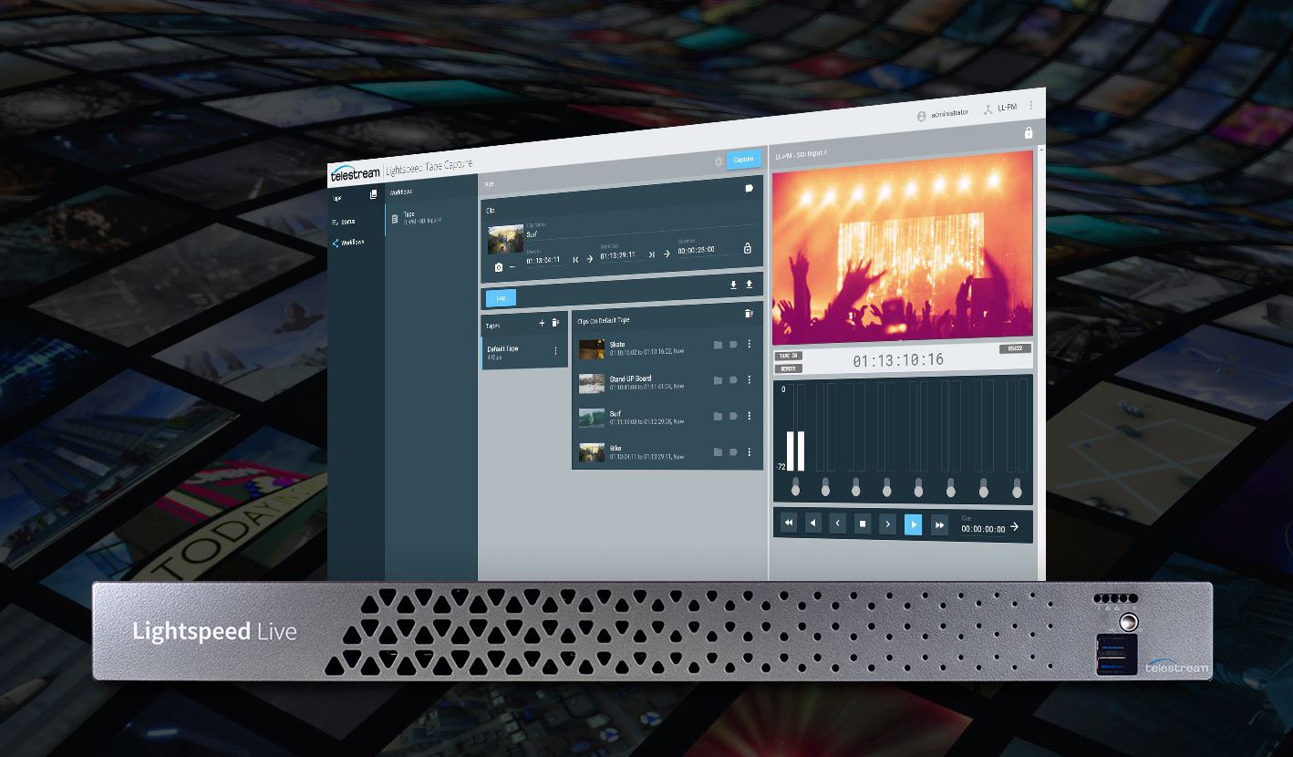Select the Default Tape entry
This screenshot has height=757, width=1293.
524,352
